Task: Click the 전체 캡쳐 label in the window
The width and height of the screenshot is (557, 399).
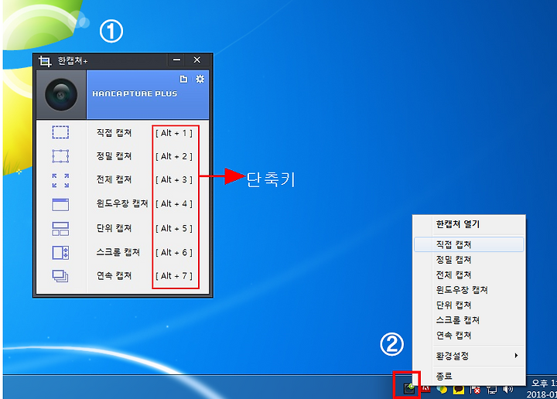Action: pos(114,179)
